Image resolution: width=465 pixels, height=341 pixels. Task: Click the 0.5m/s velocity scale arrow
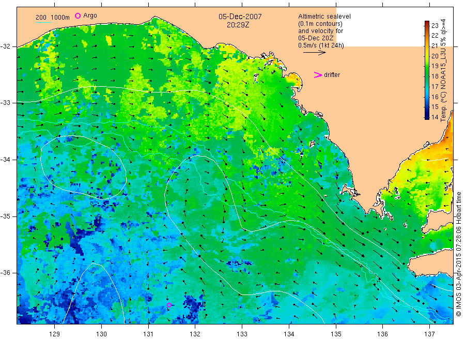(x=314, y=53)
